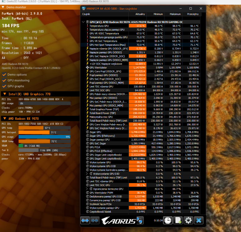
Task: Click lightning icon beside Total Board Power (TBP)
Action: 87,113
